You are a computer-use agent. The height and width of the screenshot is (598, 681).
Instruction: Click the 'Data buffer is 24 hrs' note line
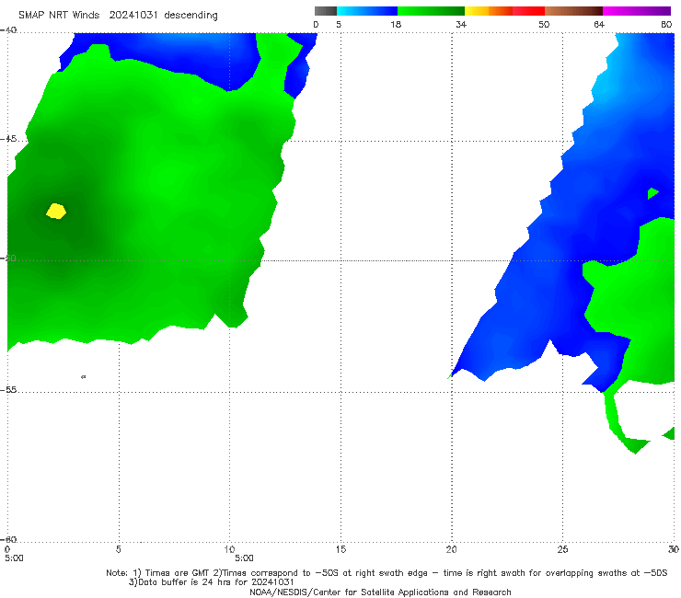coord(211,582)
